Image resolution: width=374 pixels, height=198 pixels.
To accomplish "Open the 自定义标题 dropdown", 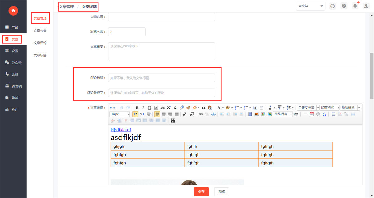I will point(308,108).
